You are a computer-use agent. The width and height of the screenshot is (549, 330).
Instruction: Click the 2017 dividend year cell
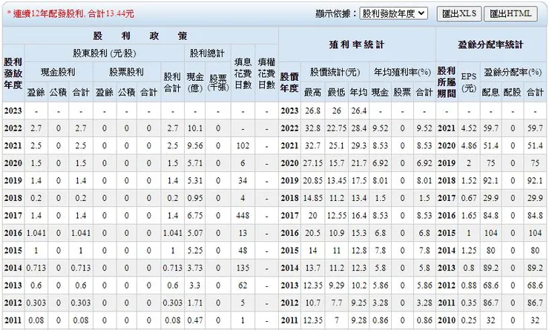pos(13,216)
